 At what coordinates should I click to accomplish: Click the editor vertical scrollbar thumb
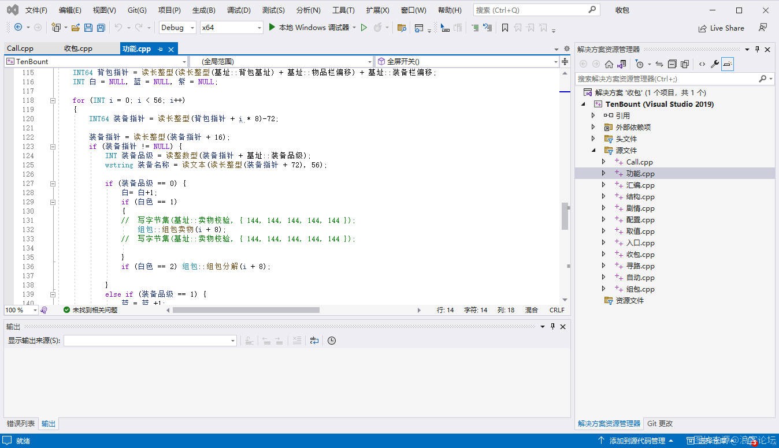tap(565, 216)
